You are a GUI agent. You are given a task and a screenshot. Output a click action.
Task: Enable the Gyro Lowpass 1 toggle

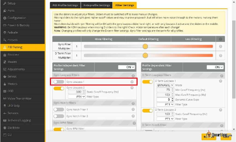coord(59,82)
